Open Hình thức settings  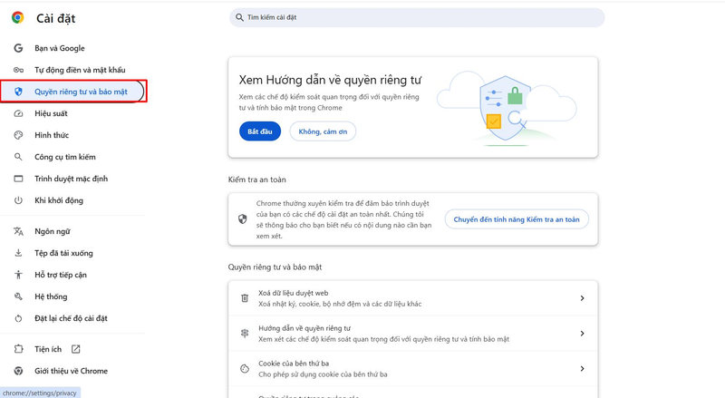tap(52, 135)
